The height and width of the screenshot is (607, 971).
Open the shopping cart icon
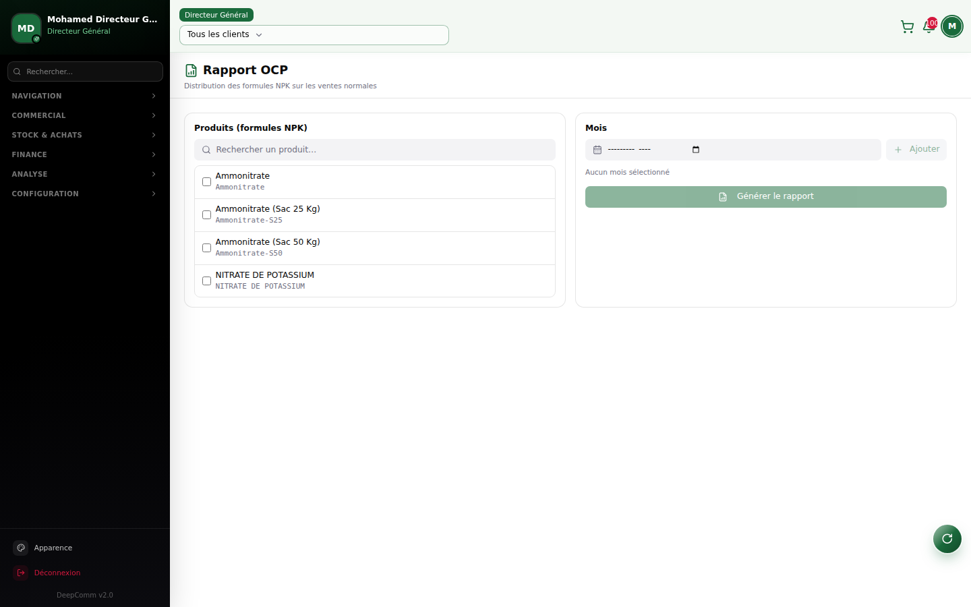point(907,27)
